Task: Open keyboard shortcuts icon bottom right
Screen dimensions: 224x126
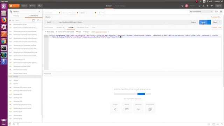Action: [x=218, y=124]
